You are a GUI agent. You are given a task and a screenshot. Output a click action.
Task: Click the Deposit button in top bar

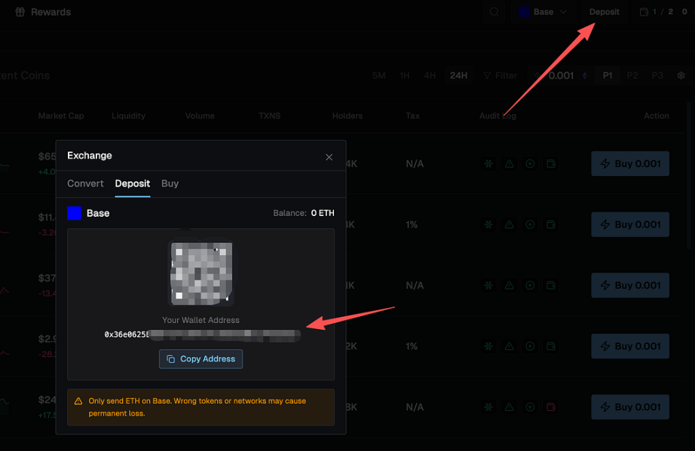coord(604,12)
